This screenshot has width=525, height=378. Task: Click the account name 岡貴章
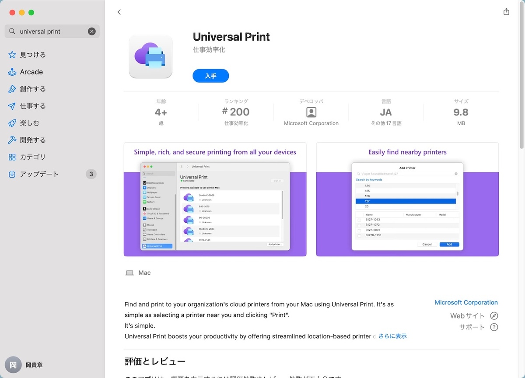coord(34,365)
